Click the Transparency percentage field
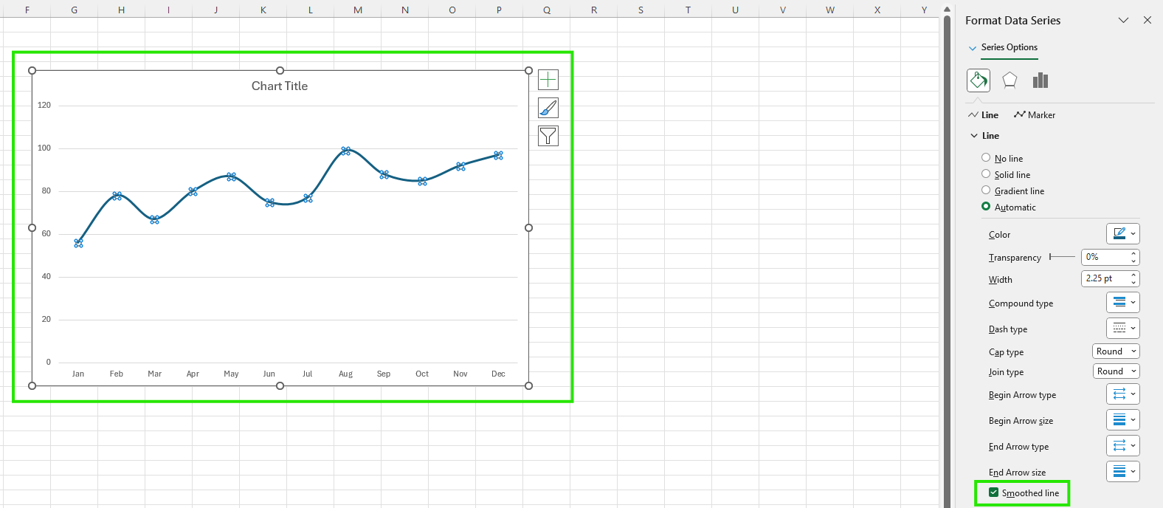The height and width of the screenshot is (508, 1163). (1104, 257)
